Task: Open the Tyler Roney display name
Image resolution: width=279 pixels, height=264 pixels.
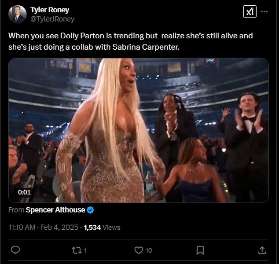Action: pos(50,10)
